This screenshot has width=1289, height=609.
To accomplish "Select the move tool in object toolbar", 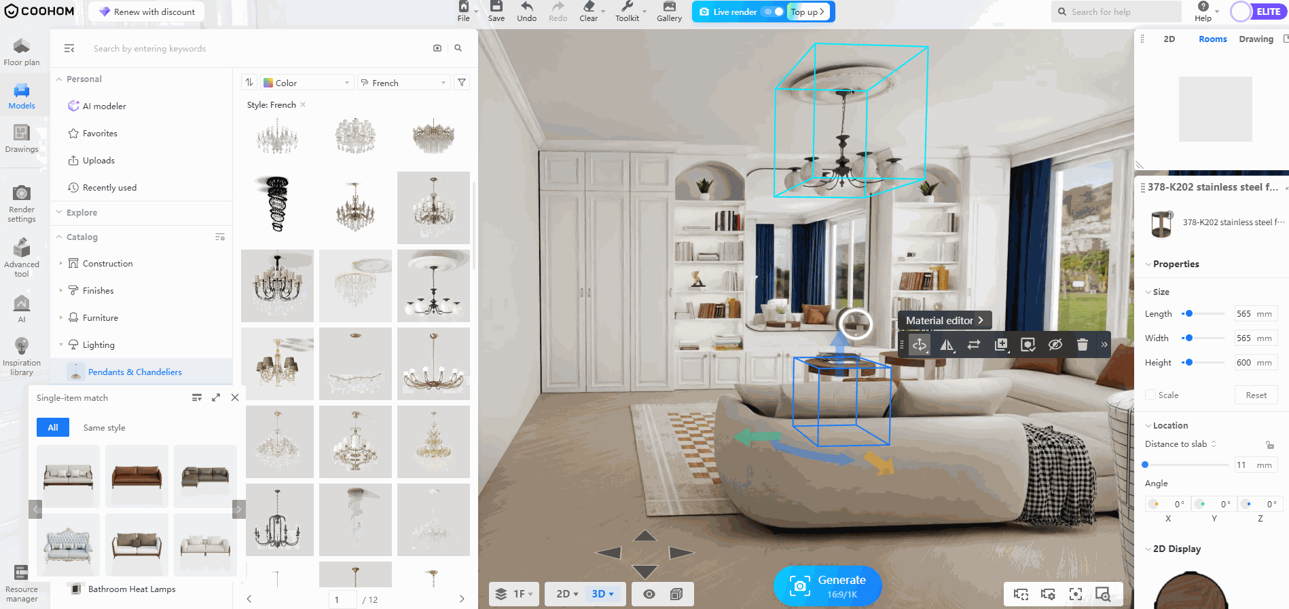I will click(x=920, y=345).
